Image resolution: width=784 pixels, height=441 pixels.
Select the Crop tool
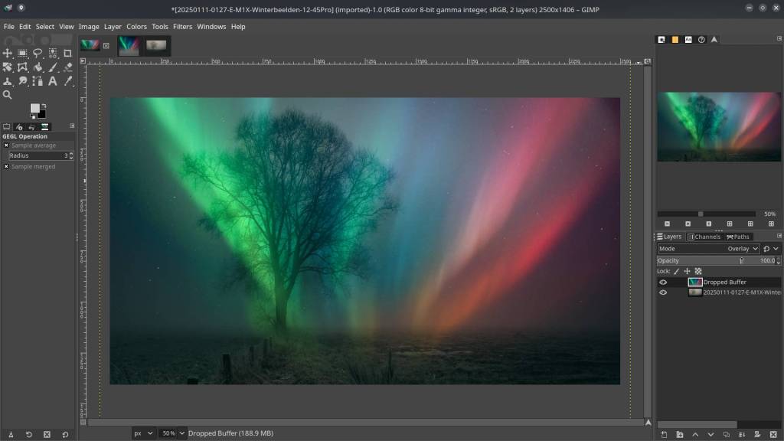[x=67, y=53]
